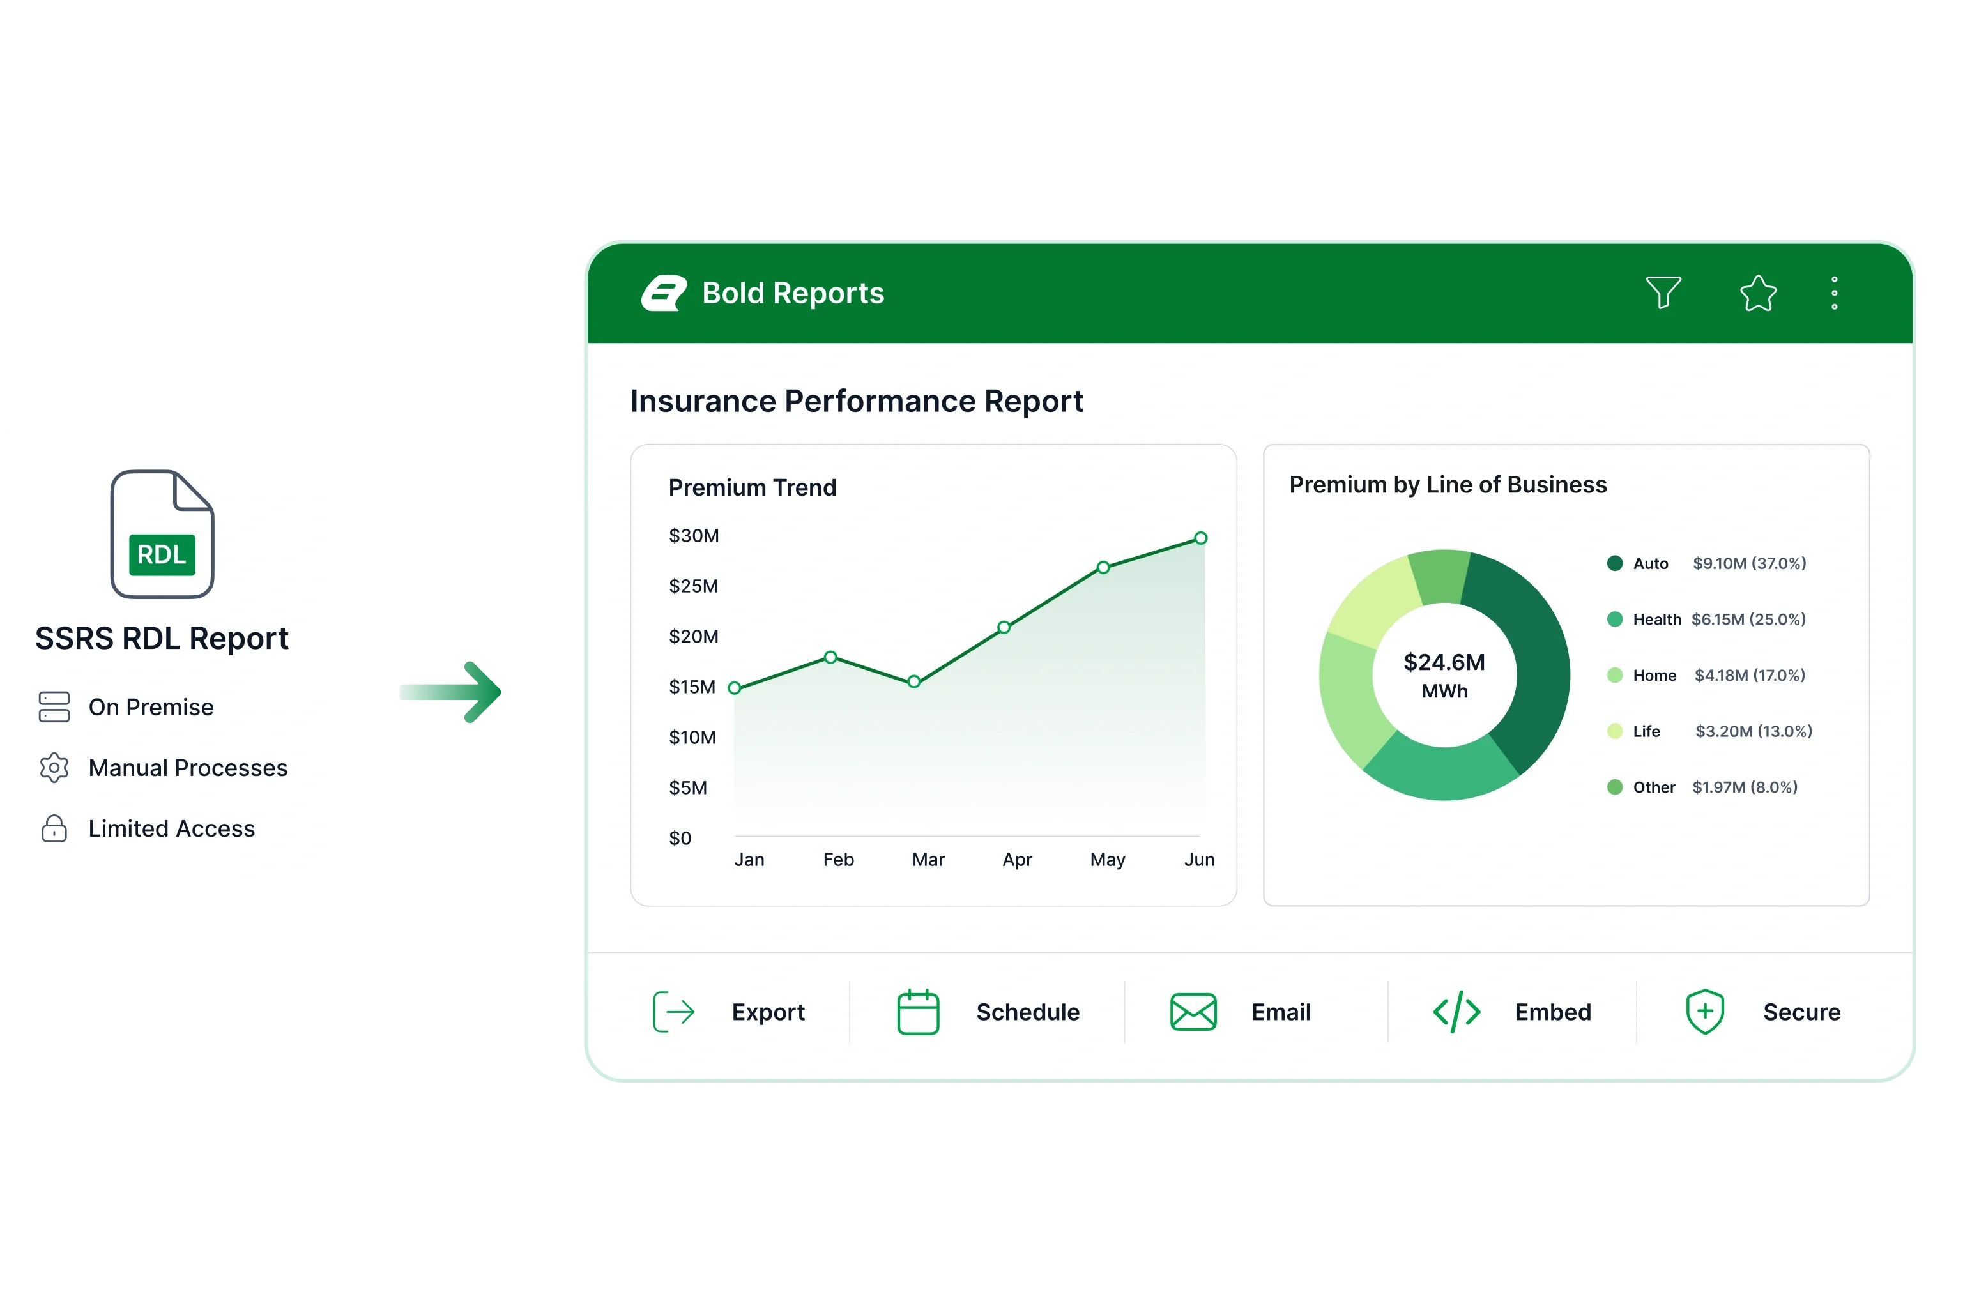Click the Manual Processes gear icon
Viewport: 1979px width, 1308px height.
[x=54, y=768]
